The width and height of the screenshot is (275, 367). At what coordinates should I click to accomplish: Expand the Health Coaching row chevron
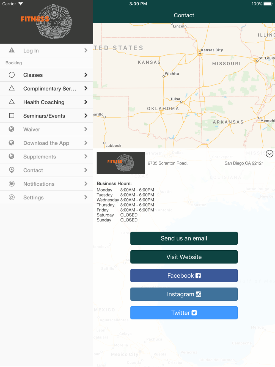point(86,102)
